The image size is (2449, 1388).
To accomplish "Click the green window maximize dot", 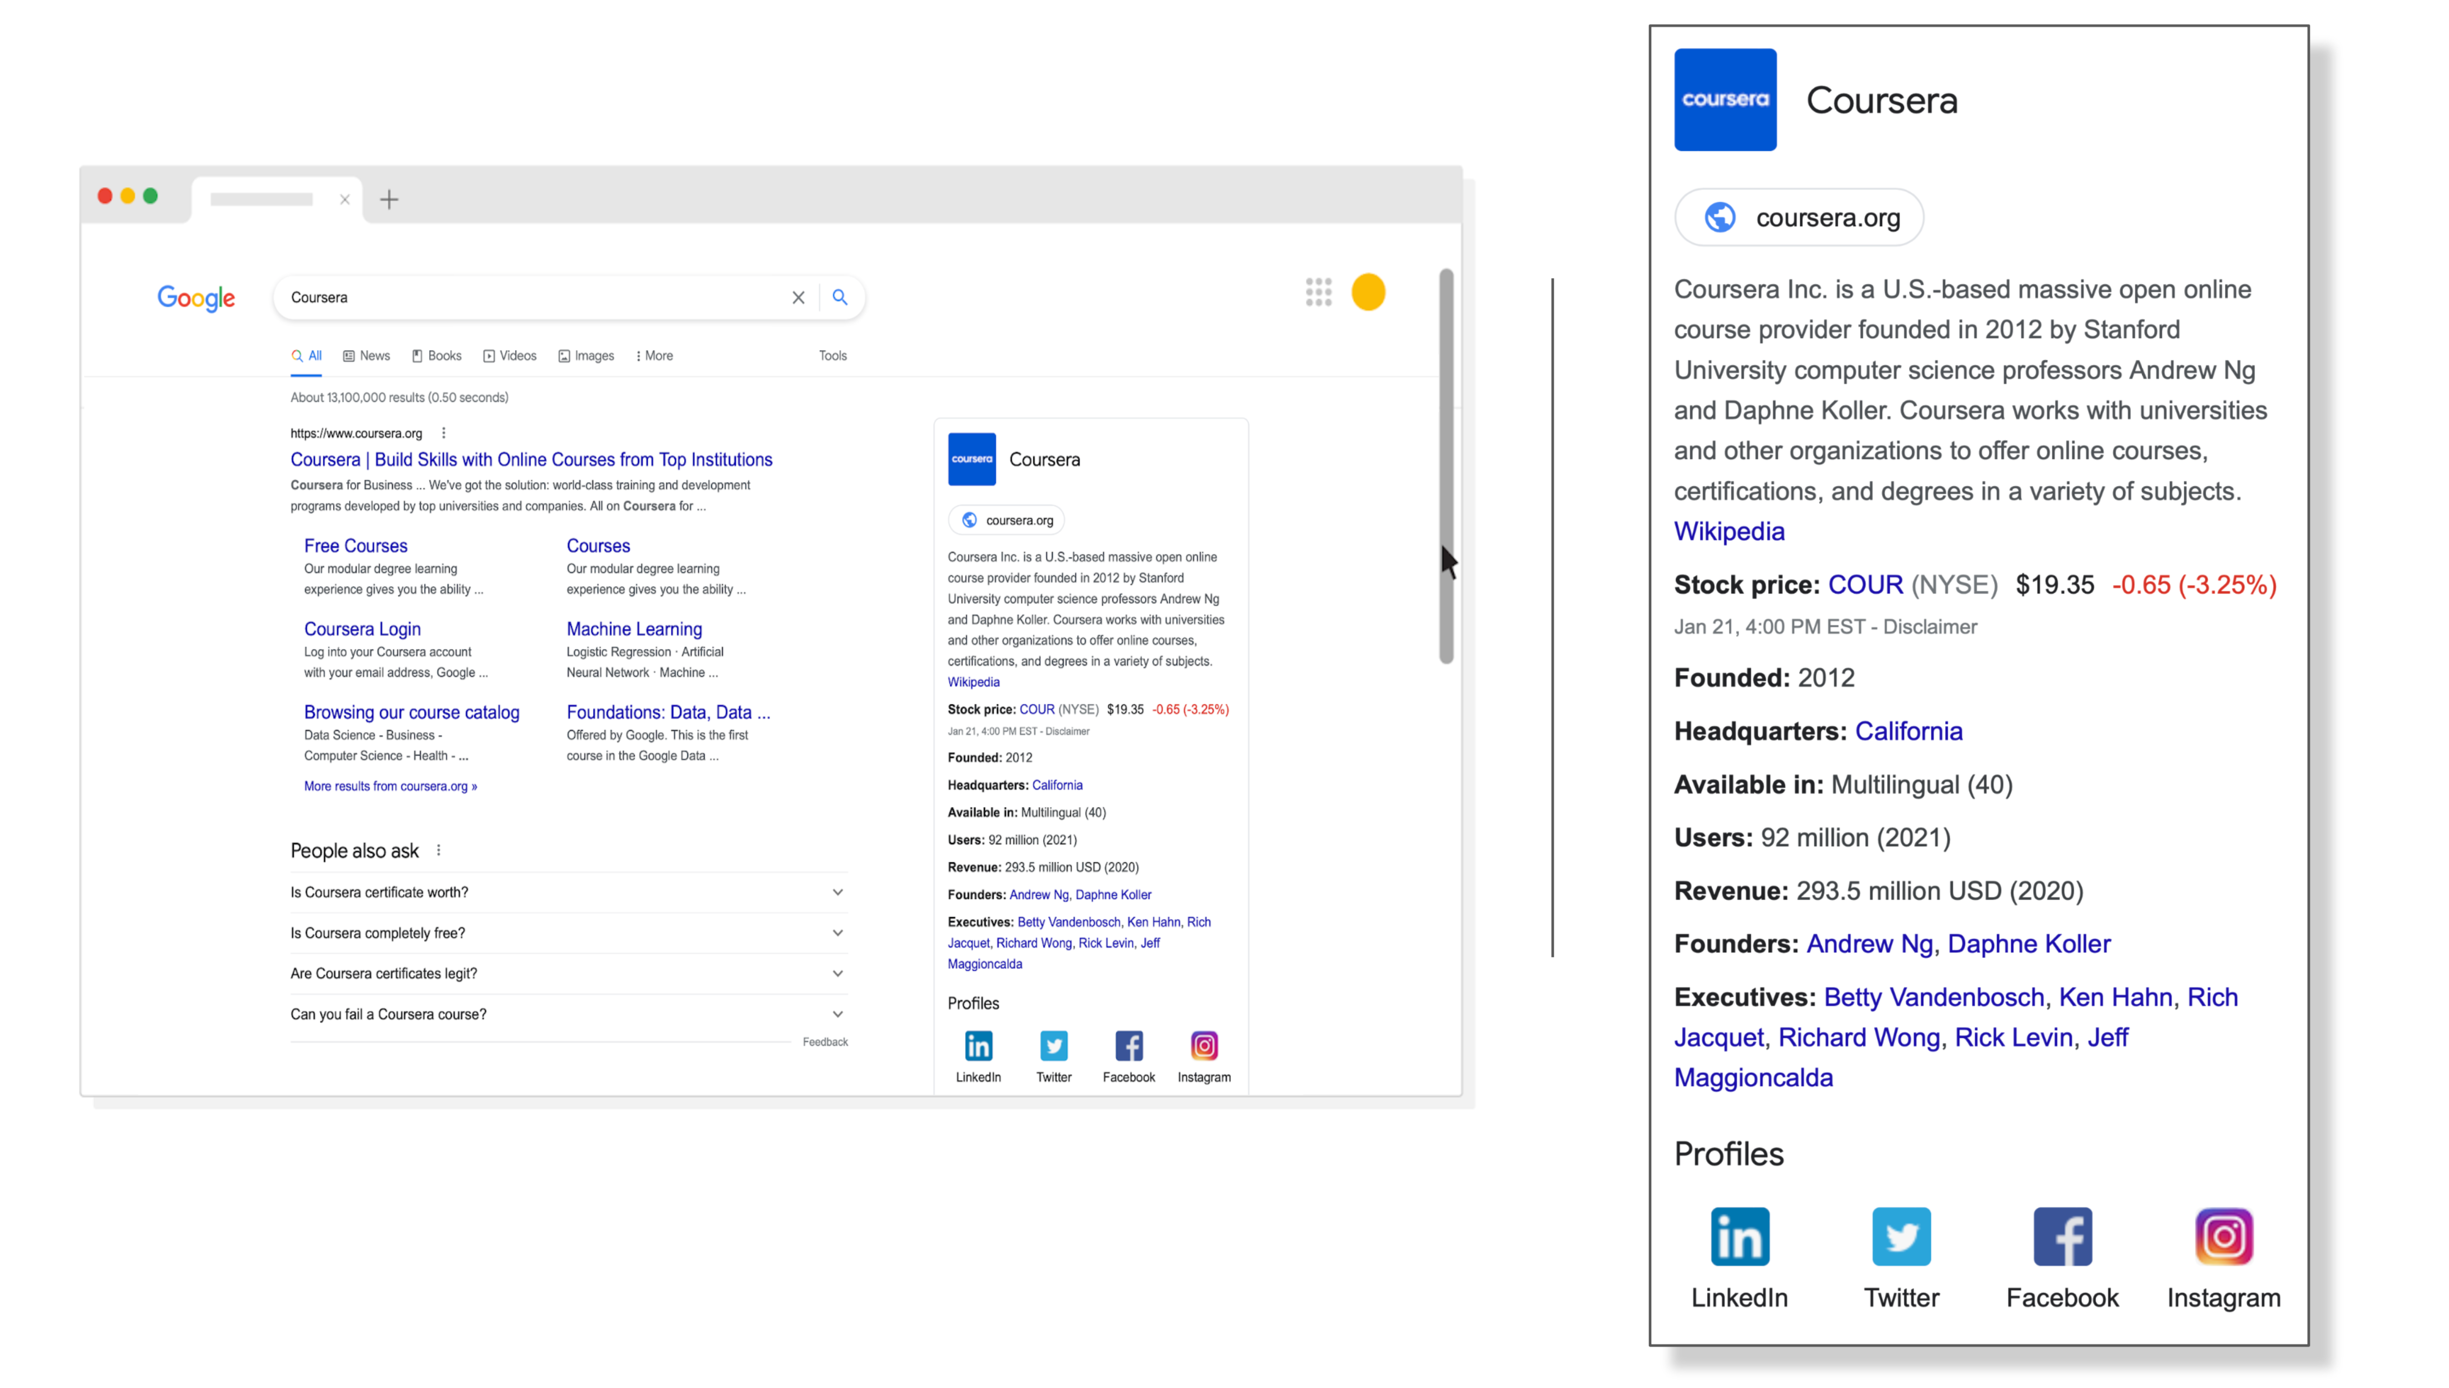I will click(151, 195).
